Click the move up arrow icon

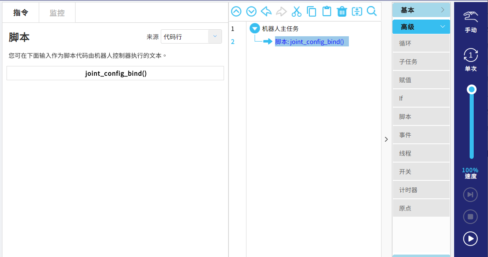pos(236,11)
